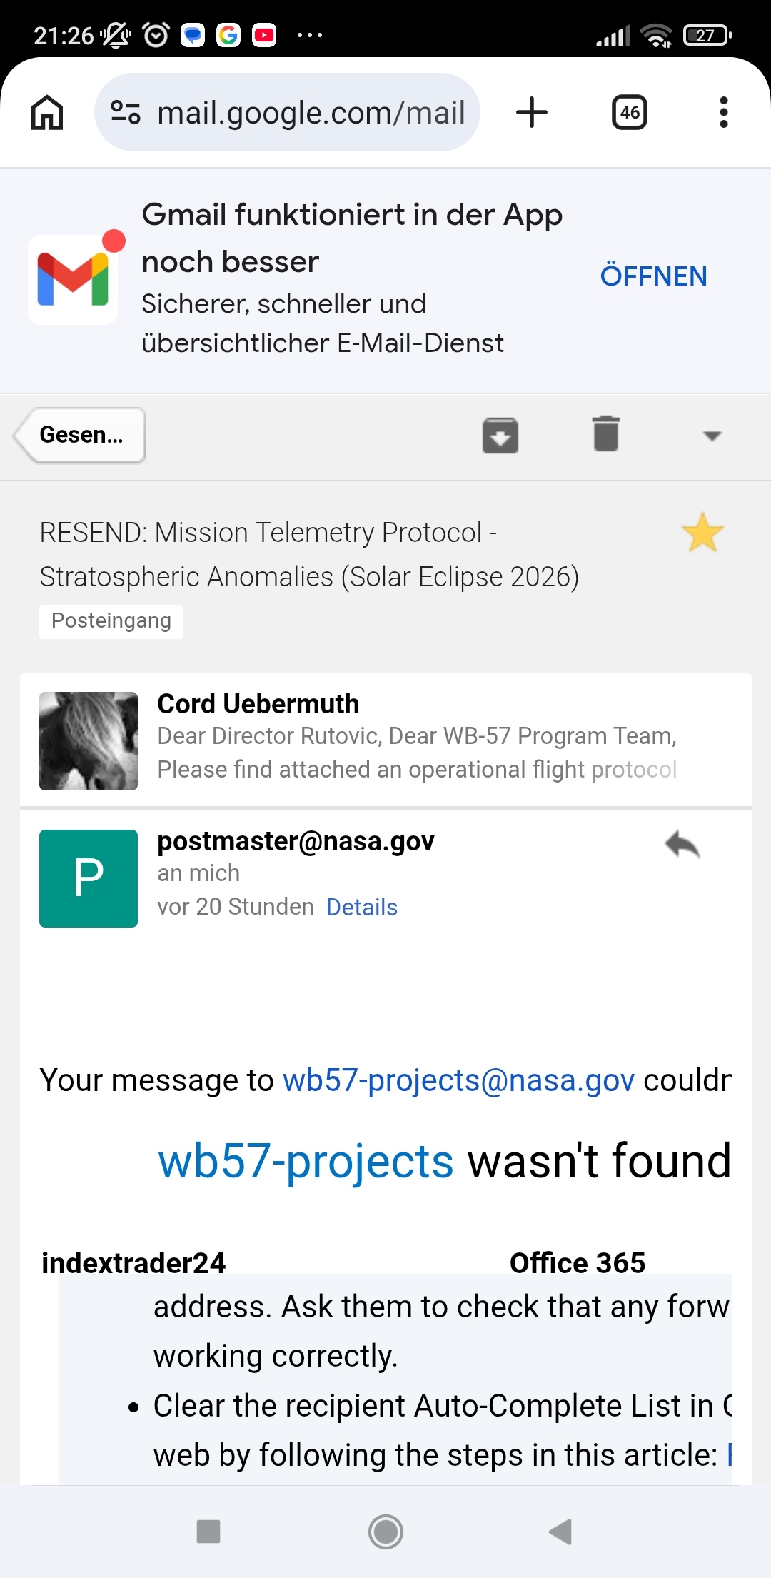Open wb57-projects@nasa.gov email link
This screenshot has width=771, height=1578.
458,1080
